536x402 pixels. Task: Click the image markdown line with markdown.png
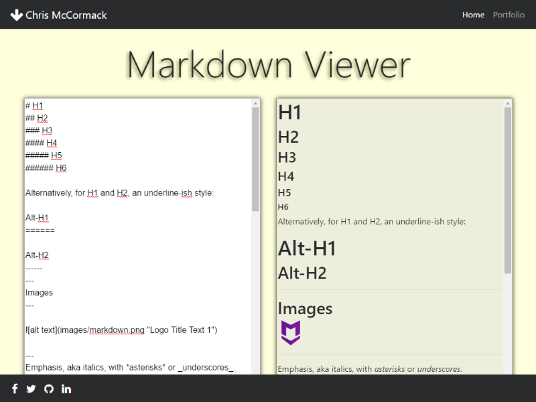(x=121, y=330)
